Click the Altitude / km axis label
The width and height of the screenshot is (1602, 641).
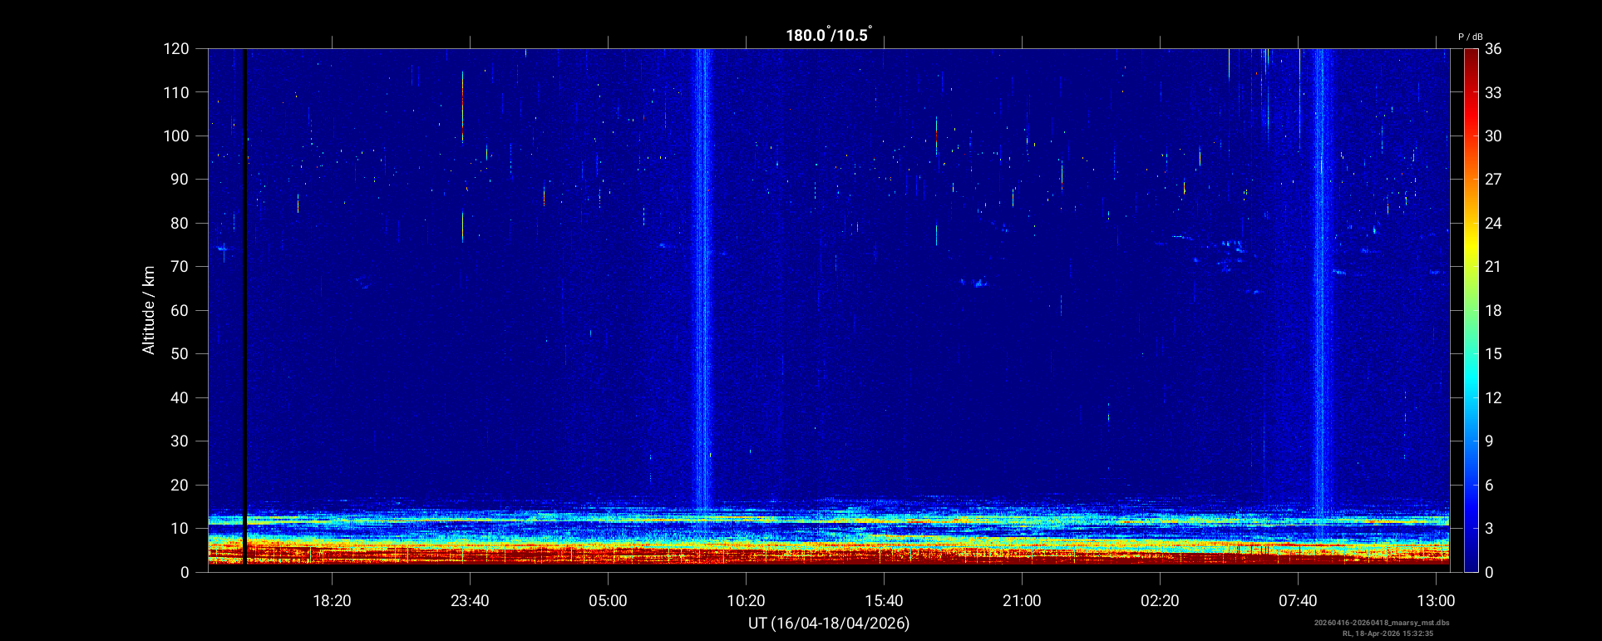pyautogui.click(x=149, y=310)
